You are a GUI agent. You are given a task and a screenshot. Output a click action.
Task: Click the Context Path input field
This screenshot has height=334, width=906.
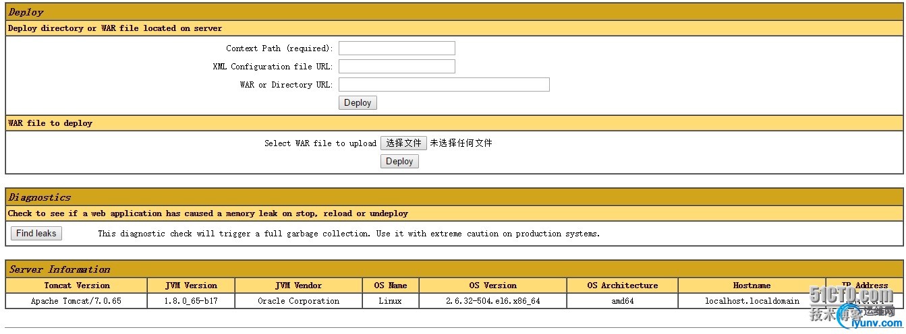coord(397,48)
